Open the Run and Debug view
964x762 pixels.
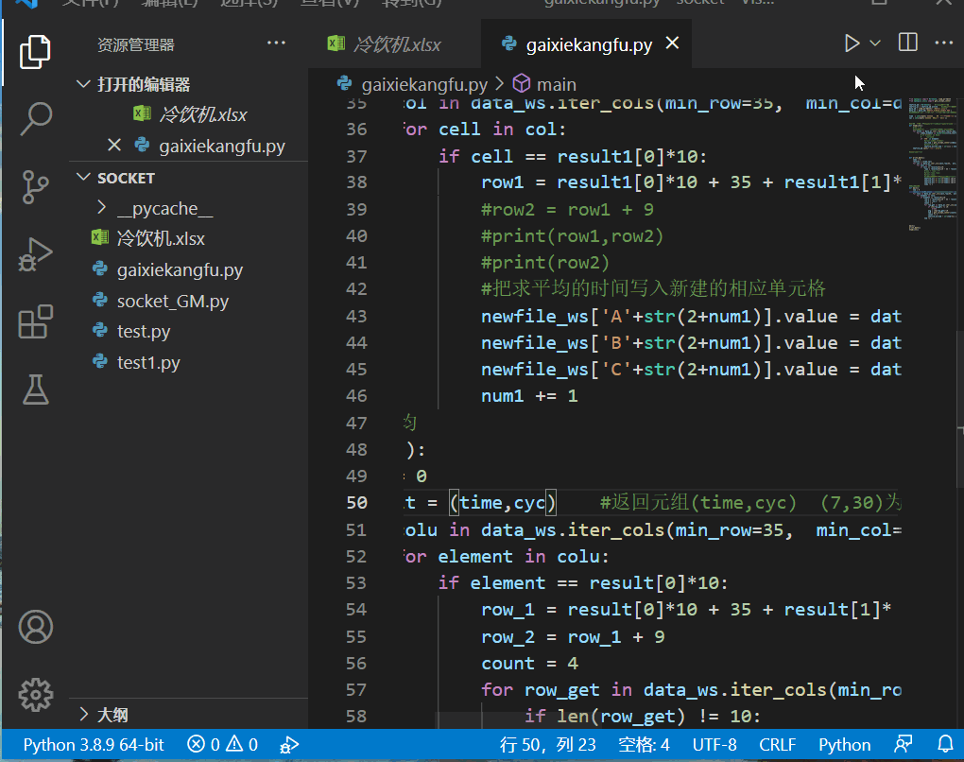click(35, 253)
